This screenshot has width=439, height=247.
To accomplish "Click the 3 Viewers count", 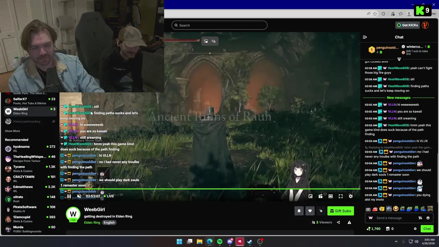I will point(322,222).
